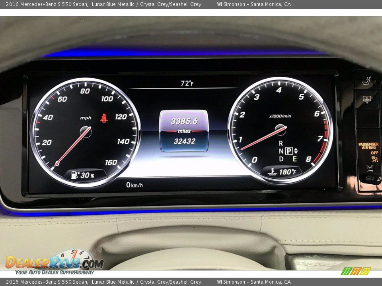The width and height of the screenshot is (382, 286).
Task: Tap the tachometer needle hub
Action: [x=281, y=130]
